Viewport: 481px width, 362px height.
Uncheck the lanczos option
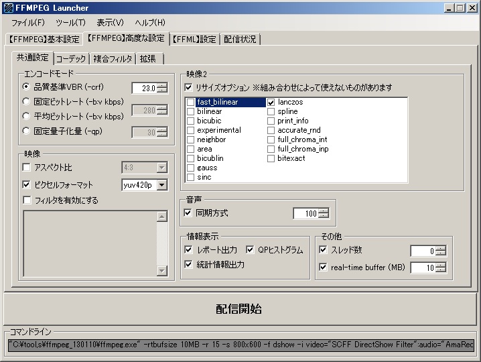click(271, 103)
